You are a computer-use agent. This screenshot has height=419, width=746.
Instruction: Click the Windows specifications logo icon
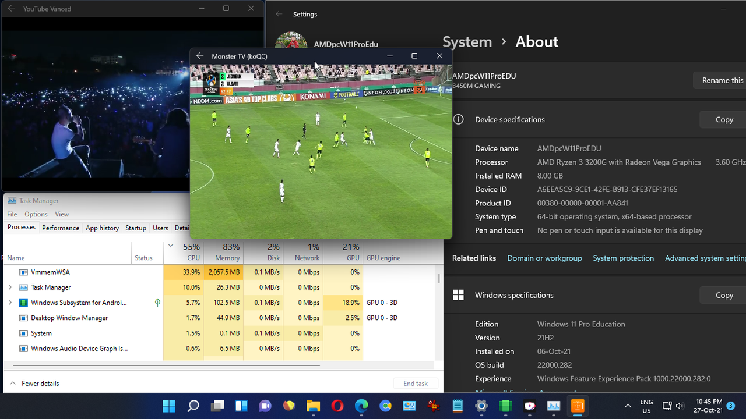459,295
